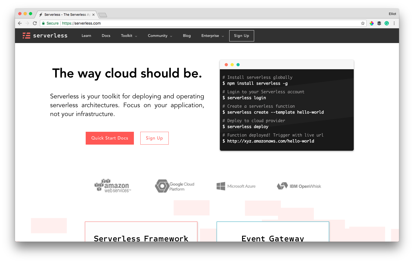Go back to the previous page
414x263 pixels.
click(20, 23)
